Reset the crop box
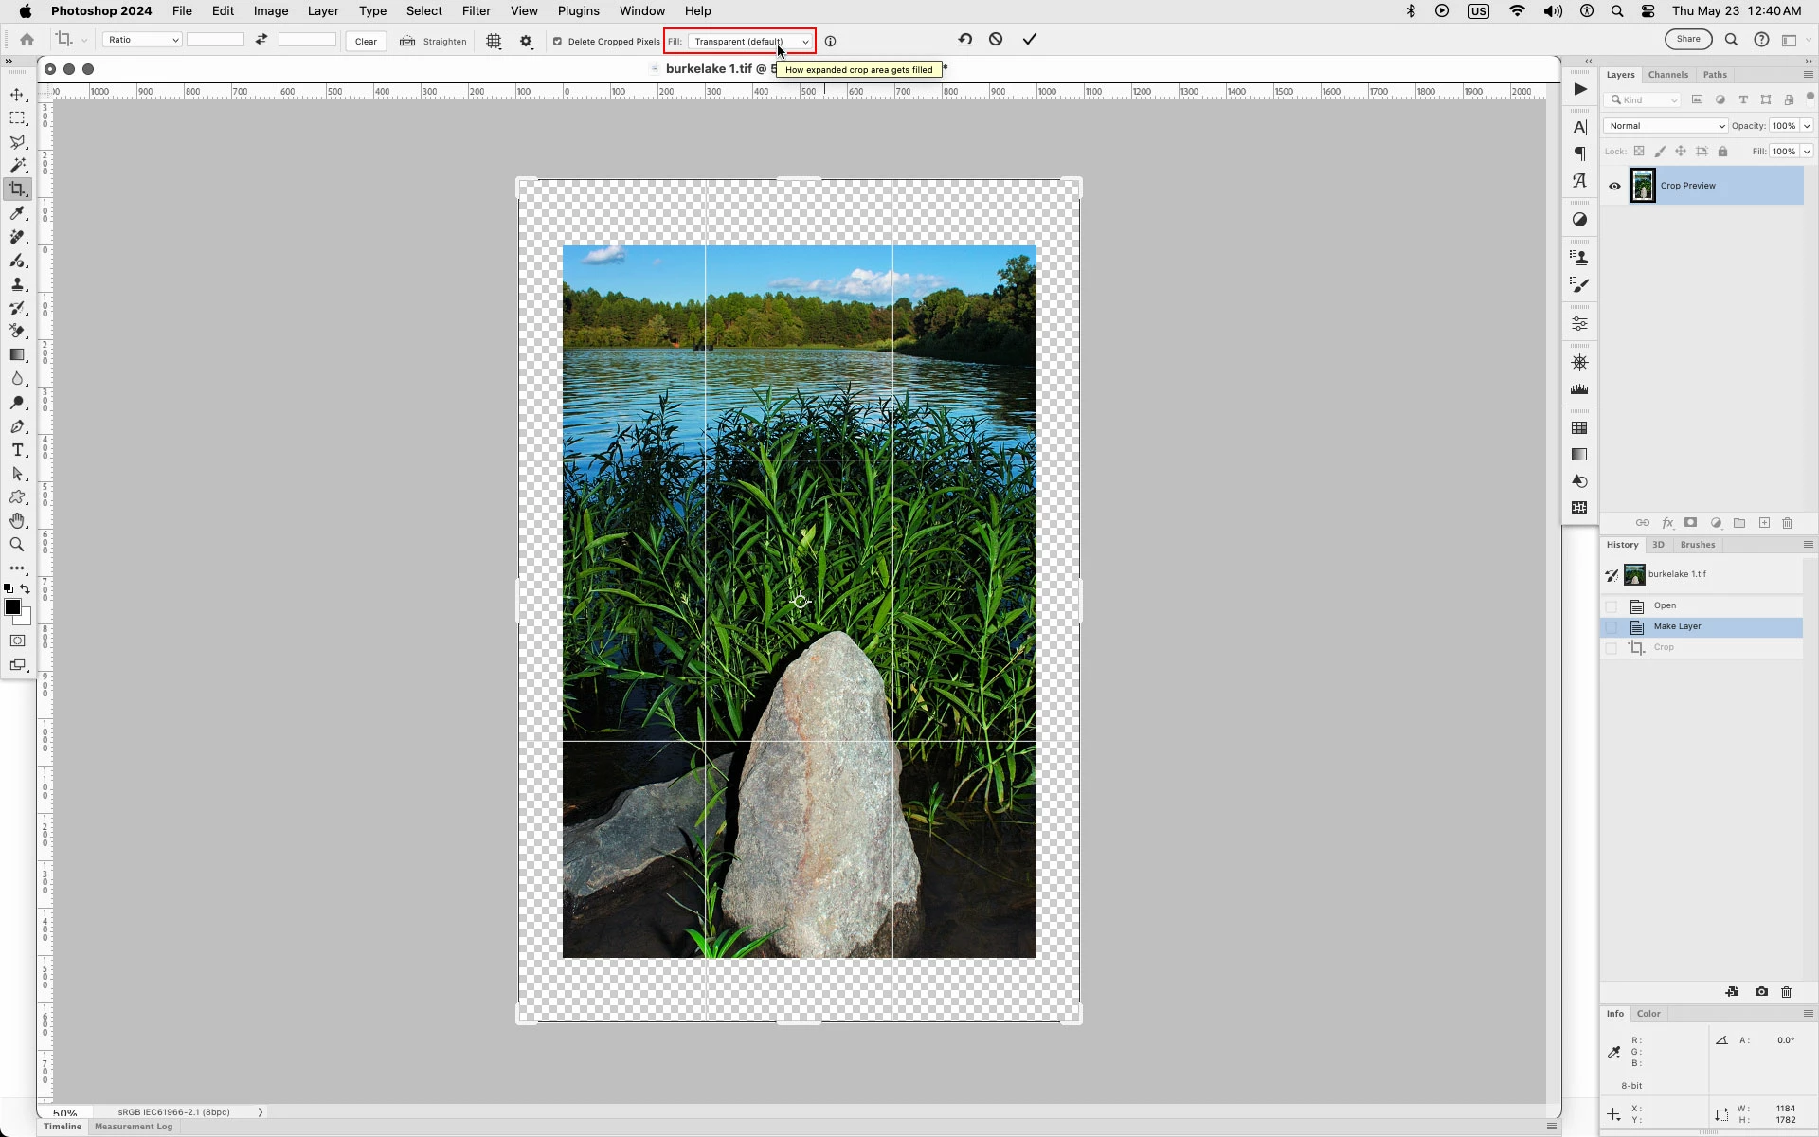This screenshot has width=1819, height=1137. (964, 40)
